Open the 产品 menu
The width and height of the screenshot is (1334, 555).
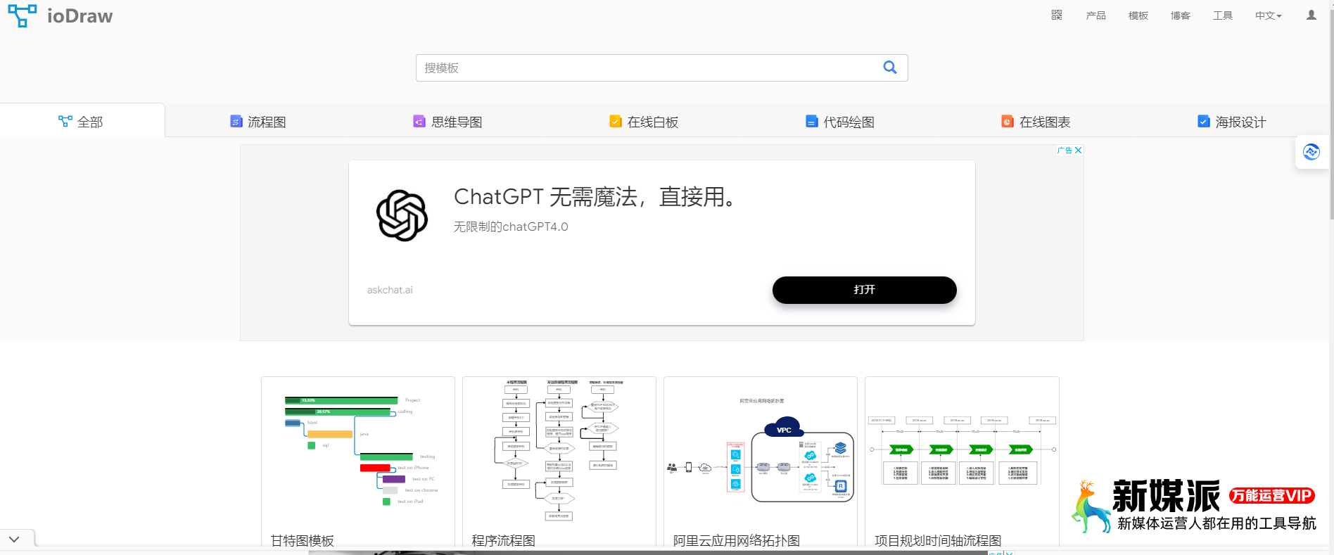pyautogui.click(x=1096, y=15)
